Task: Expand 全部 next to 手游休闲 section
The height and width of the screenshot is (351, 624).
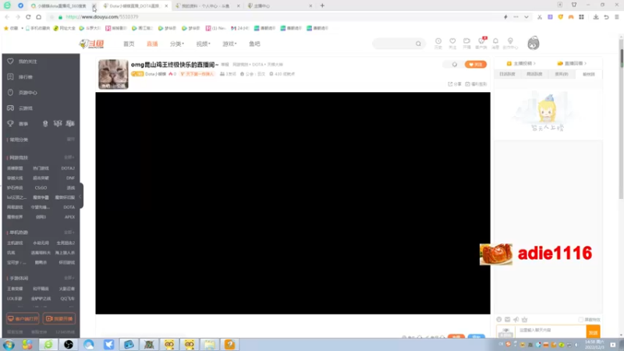Action: tap(69, 278)
